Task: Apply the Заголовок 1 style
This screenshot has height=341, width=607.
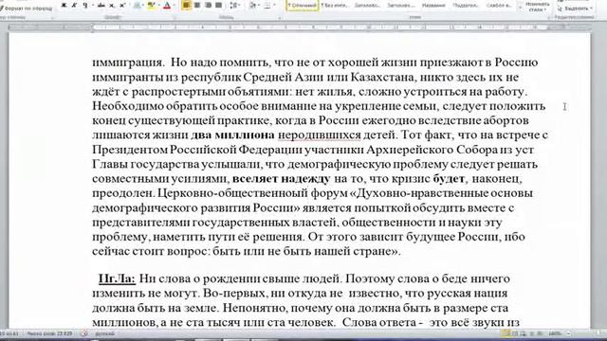Action: (x=367, y=5)
